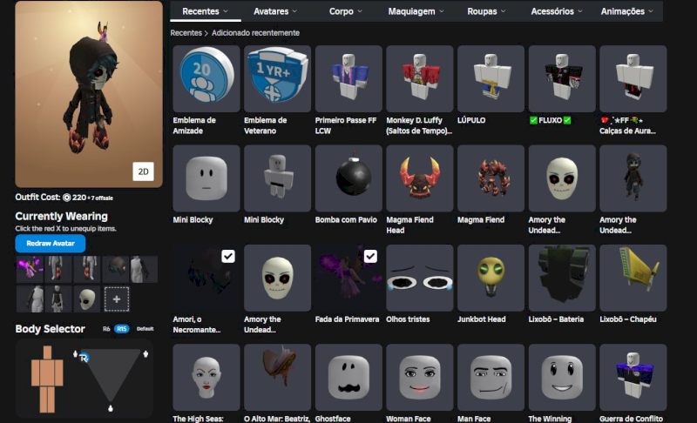This screenshot has width=697, height=423.
Task: Move the R-logo handle on body triangle
Action: pyautogui.click(x=84, y=358)
